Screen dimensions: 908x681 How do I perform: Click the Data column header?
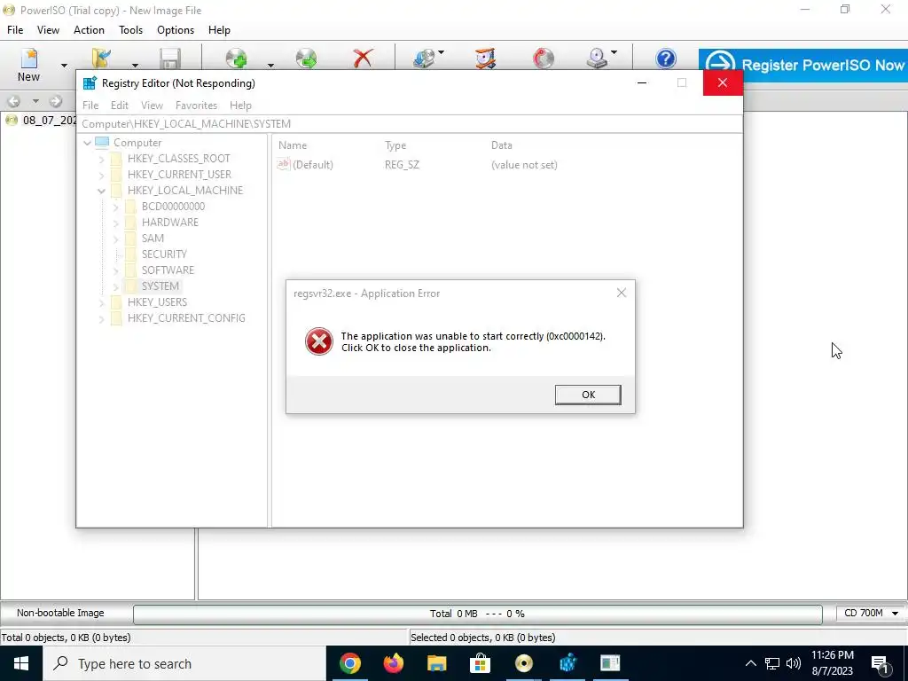(502, 145)
